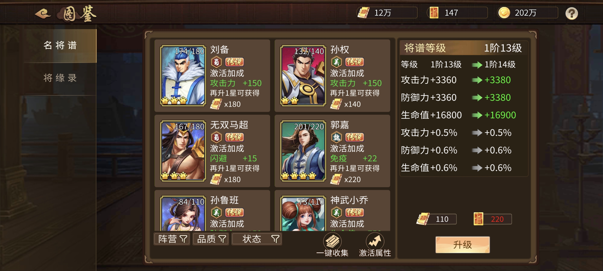This screenshot has height=271, width=603.
Task: Click the 升级 upgrade button
Action: (x=463, y=245)
